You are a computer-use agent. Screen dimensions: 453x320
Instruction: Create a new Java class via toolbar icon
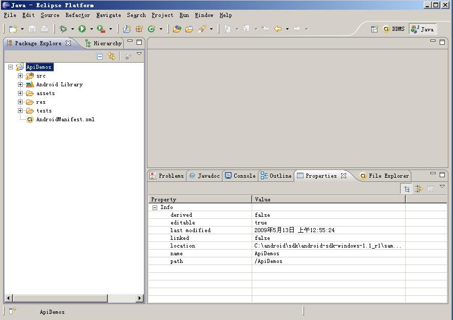152,29
